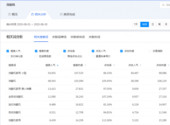The width and height of the screenshot is (170, 125).
Task: Select the 周 period button
Action: (159, 24)
